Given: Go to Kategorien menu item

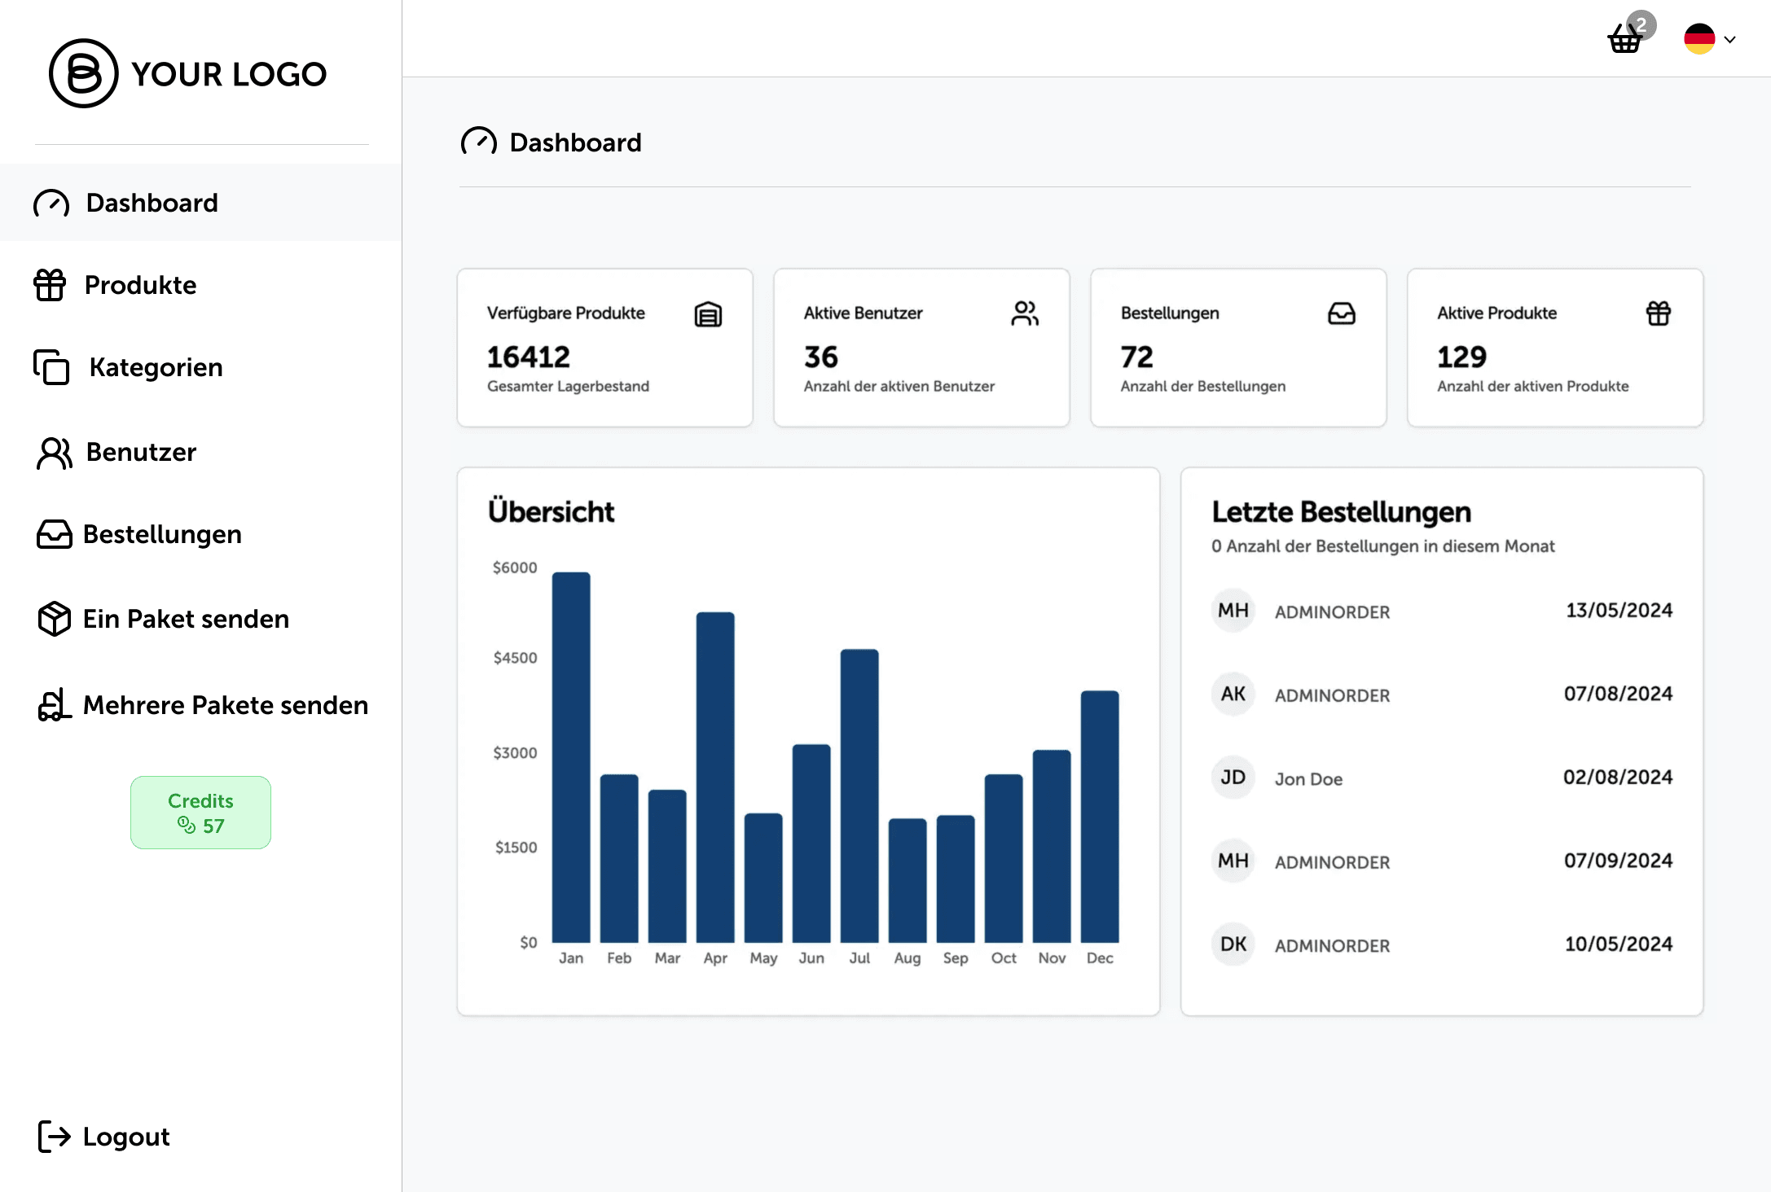Looking at the screenshot, I should [155, 367].
